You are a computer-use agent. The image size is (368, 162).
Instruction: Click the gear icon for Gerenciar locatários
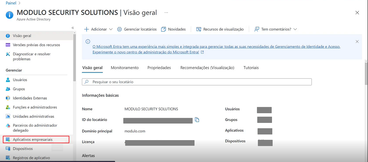(120, 29)
